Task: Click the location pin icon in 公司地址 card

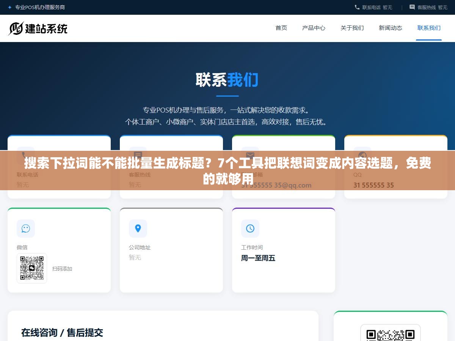Action: [x=138, y=228]
